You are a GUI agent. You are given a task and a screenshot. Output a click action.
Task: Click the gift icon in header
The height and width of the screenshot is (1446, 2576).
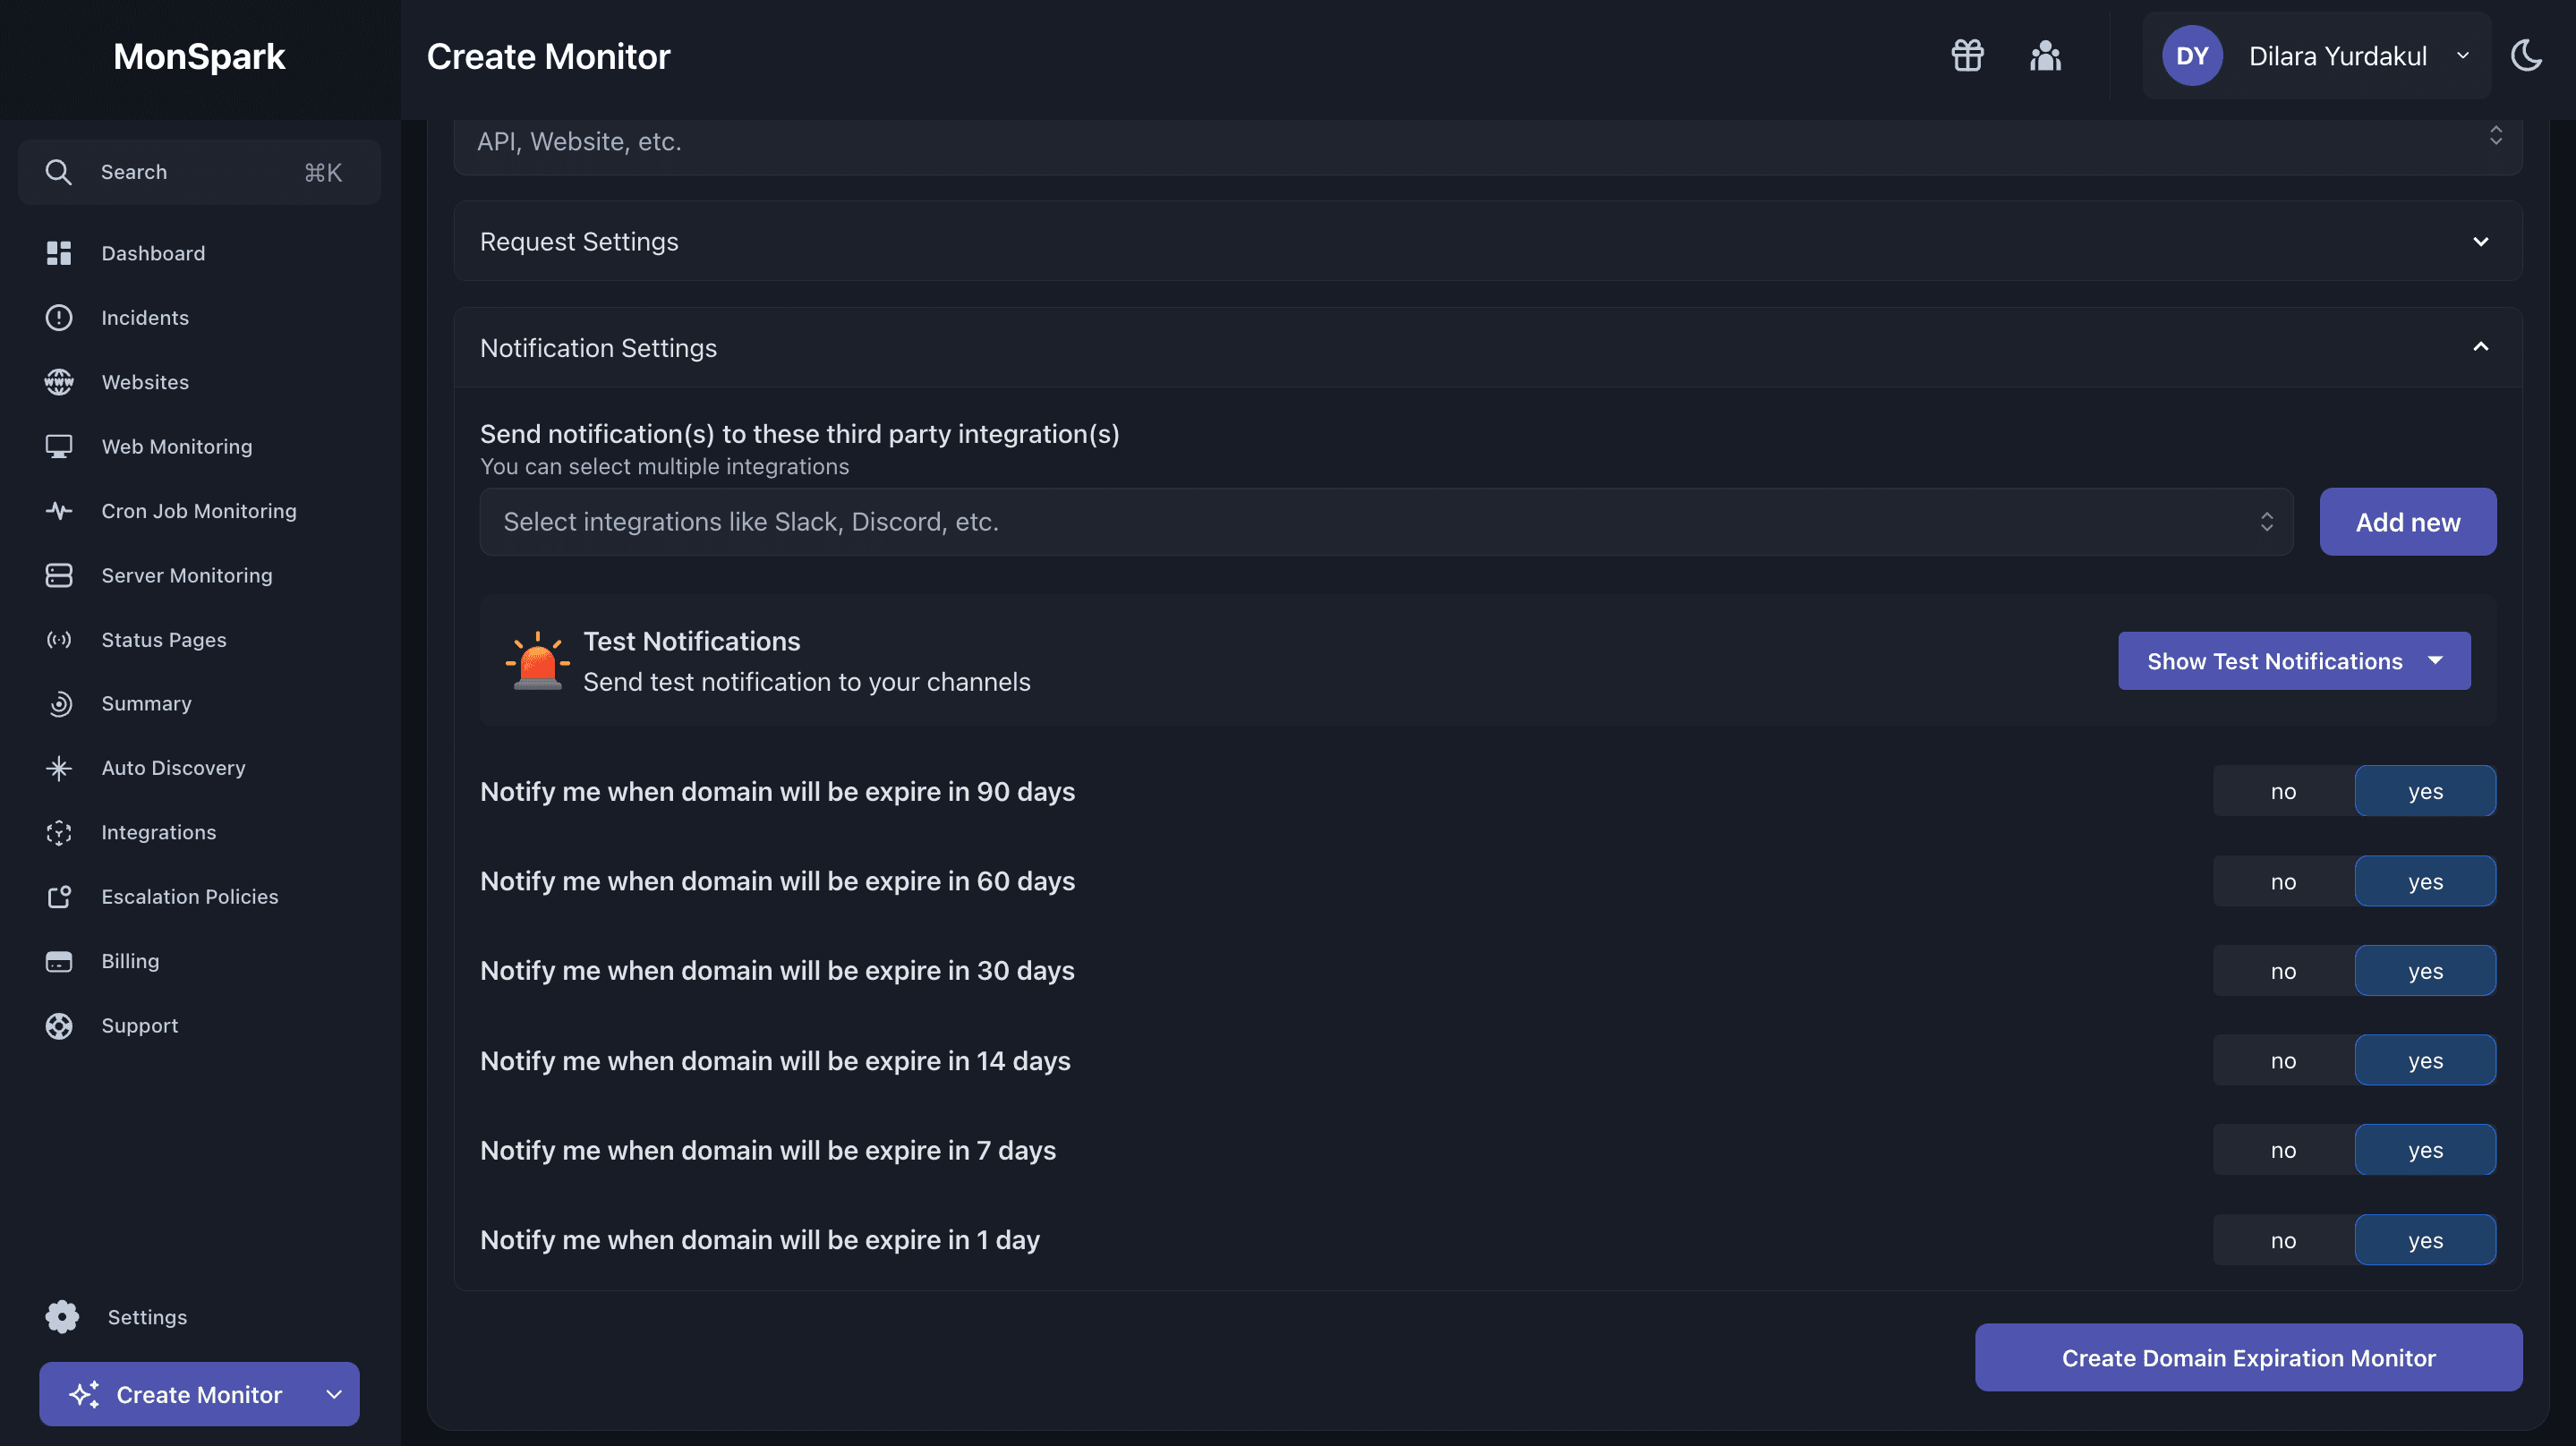1967,56
